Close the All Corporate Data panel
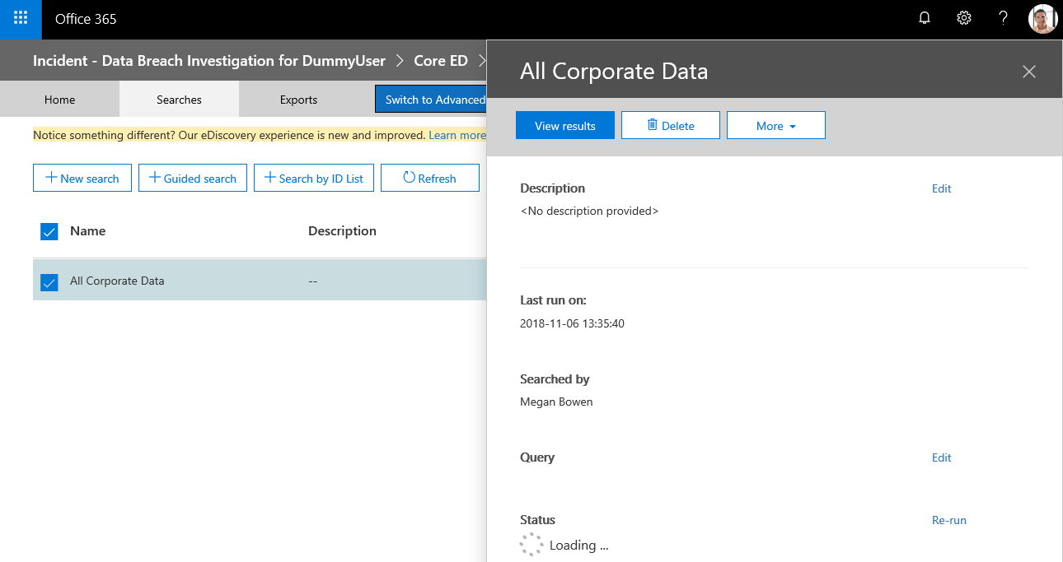 (1028, 72)
